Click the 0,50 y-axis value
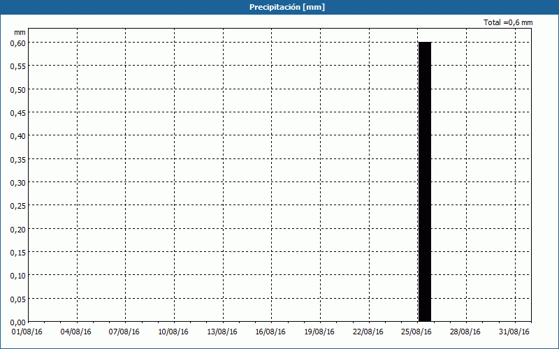Image resolution: width=559 pixels, height=349 pixels. point(18,89)
